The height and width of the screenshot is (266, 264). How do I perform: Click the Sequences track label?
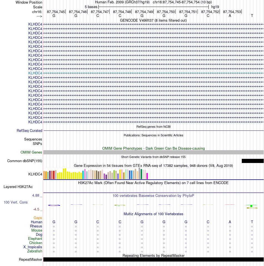click(x=33, y=139)
